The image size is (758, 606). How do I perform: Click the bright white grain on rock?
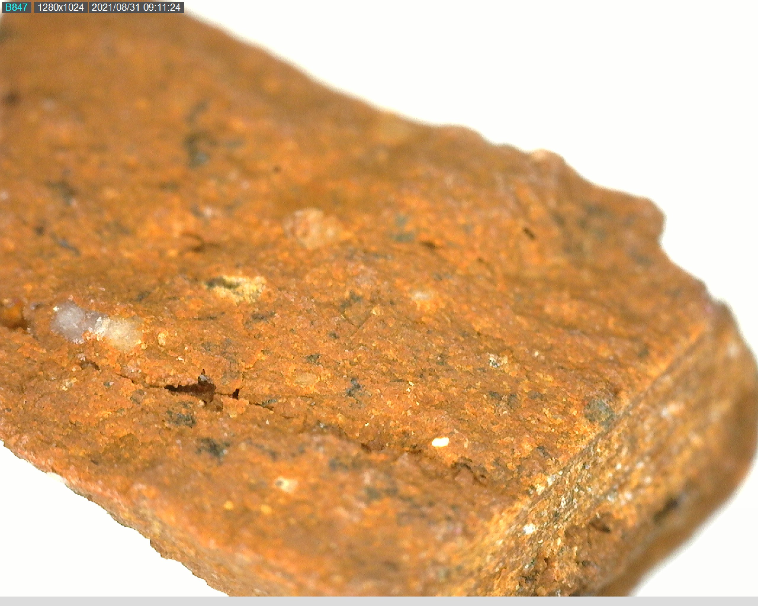pyautogui.click(x=440, y=442)
